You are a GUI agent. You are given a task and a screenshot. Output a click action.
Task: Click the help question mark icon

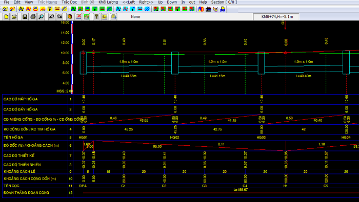[x=96, y=17]
